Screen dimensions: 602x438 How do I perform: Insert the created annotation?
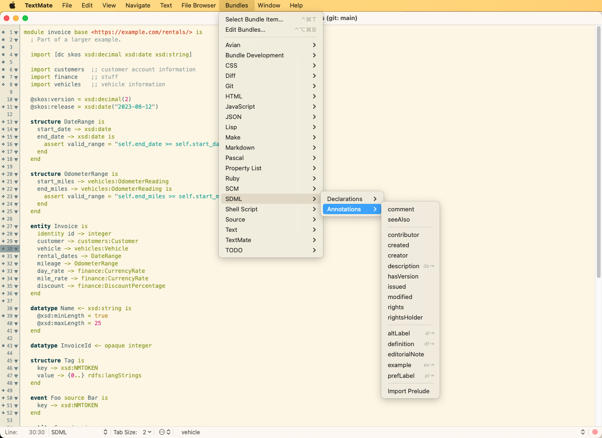410,245
